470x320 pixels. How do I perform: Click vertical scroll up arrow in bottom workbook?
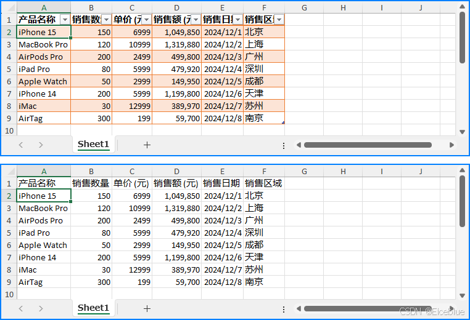(462, 170)
